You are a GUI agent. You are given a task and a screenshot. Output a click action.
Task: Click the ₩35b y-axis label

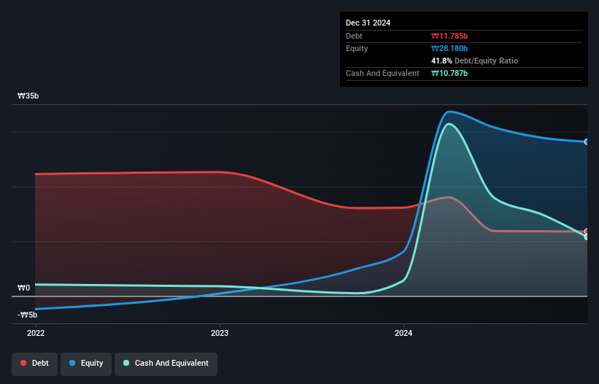(28, 96)
